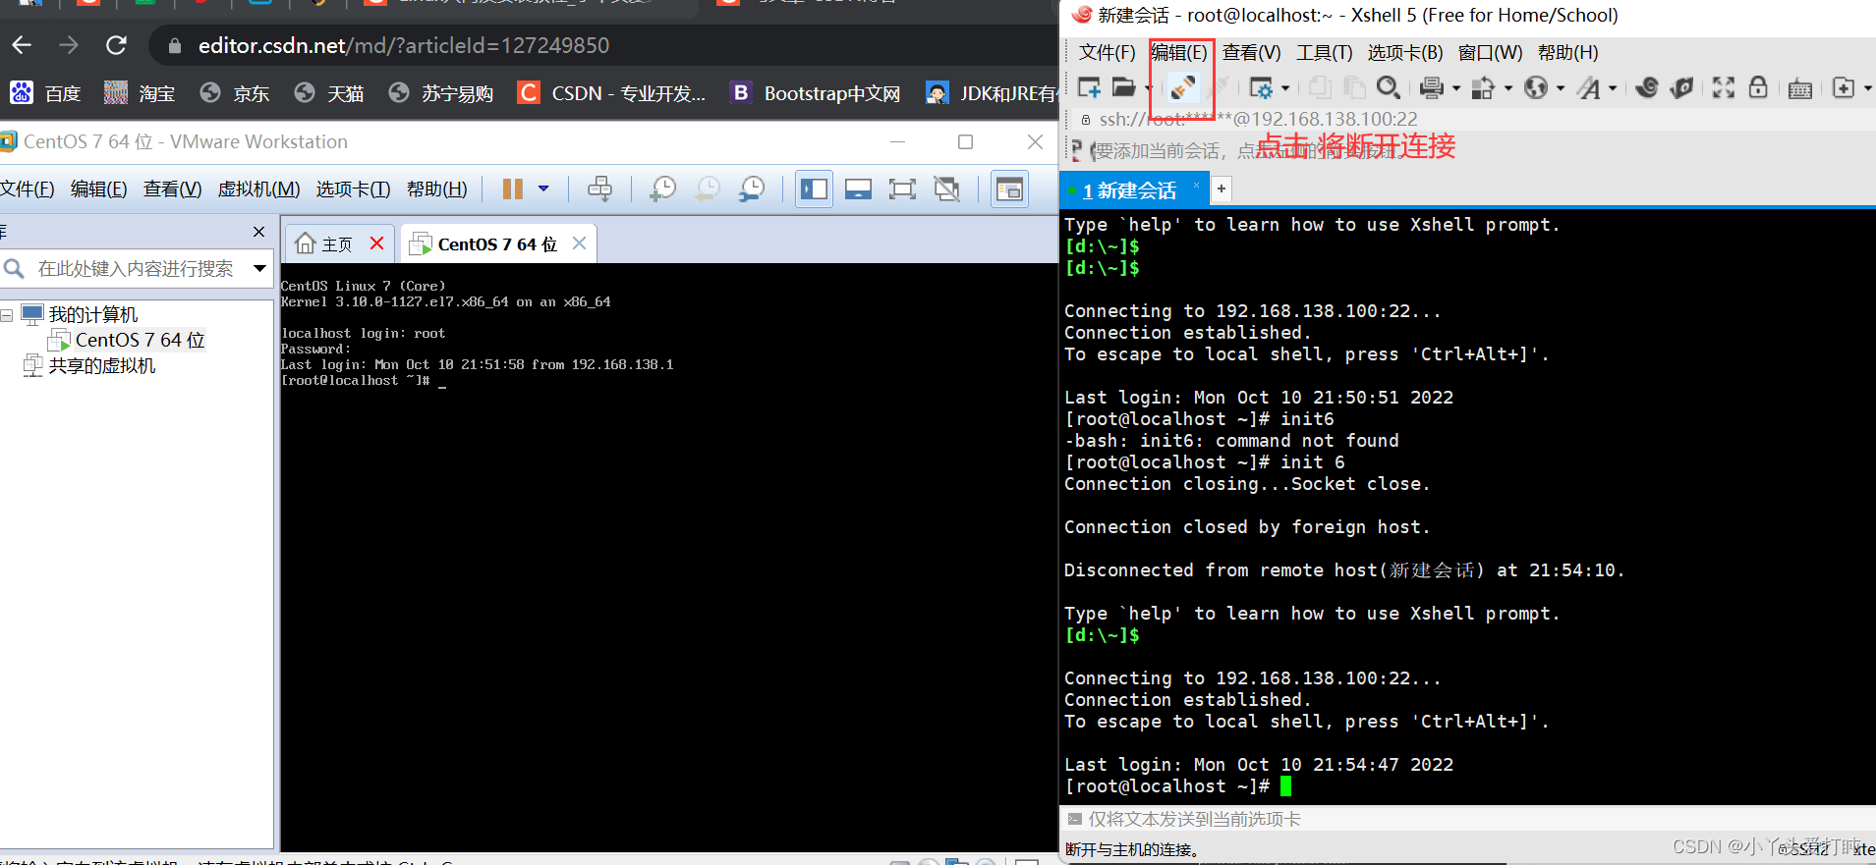
Task: Click the VMware revert snapshot icon
Action: [707, 189]
